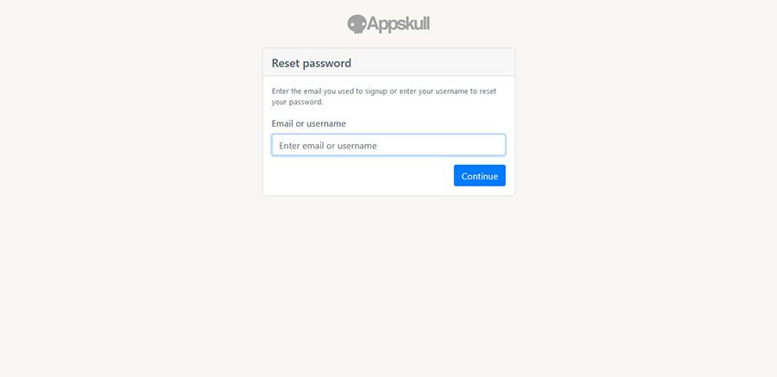Image resolution: width=777 pixels, height=377 pixels.
Task: Click the word 'password' in the card heading
Action: click(327, 63)
